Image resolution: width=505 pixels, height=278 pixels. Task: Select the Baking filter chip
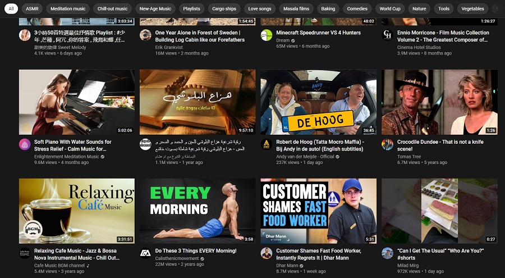pos(328,9)
